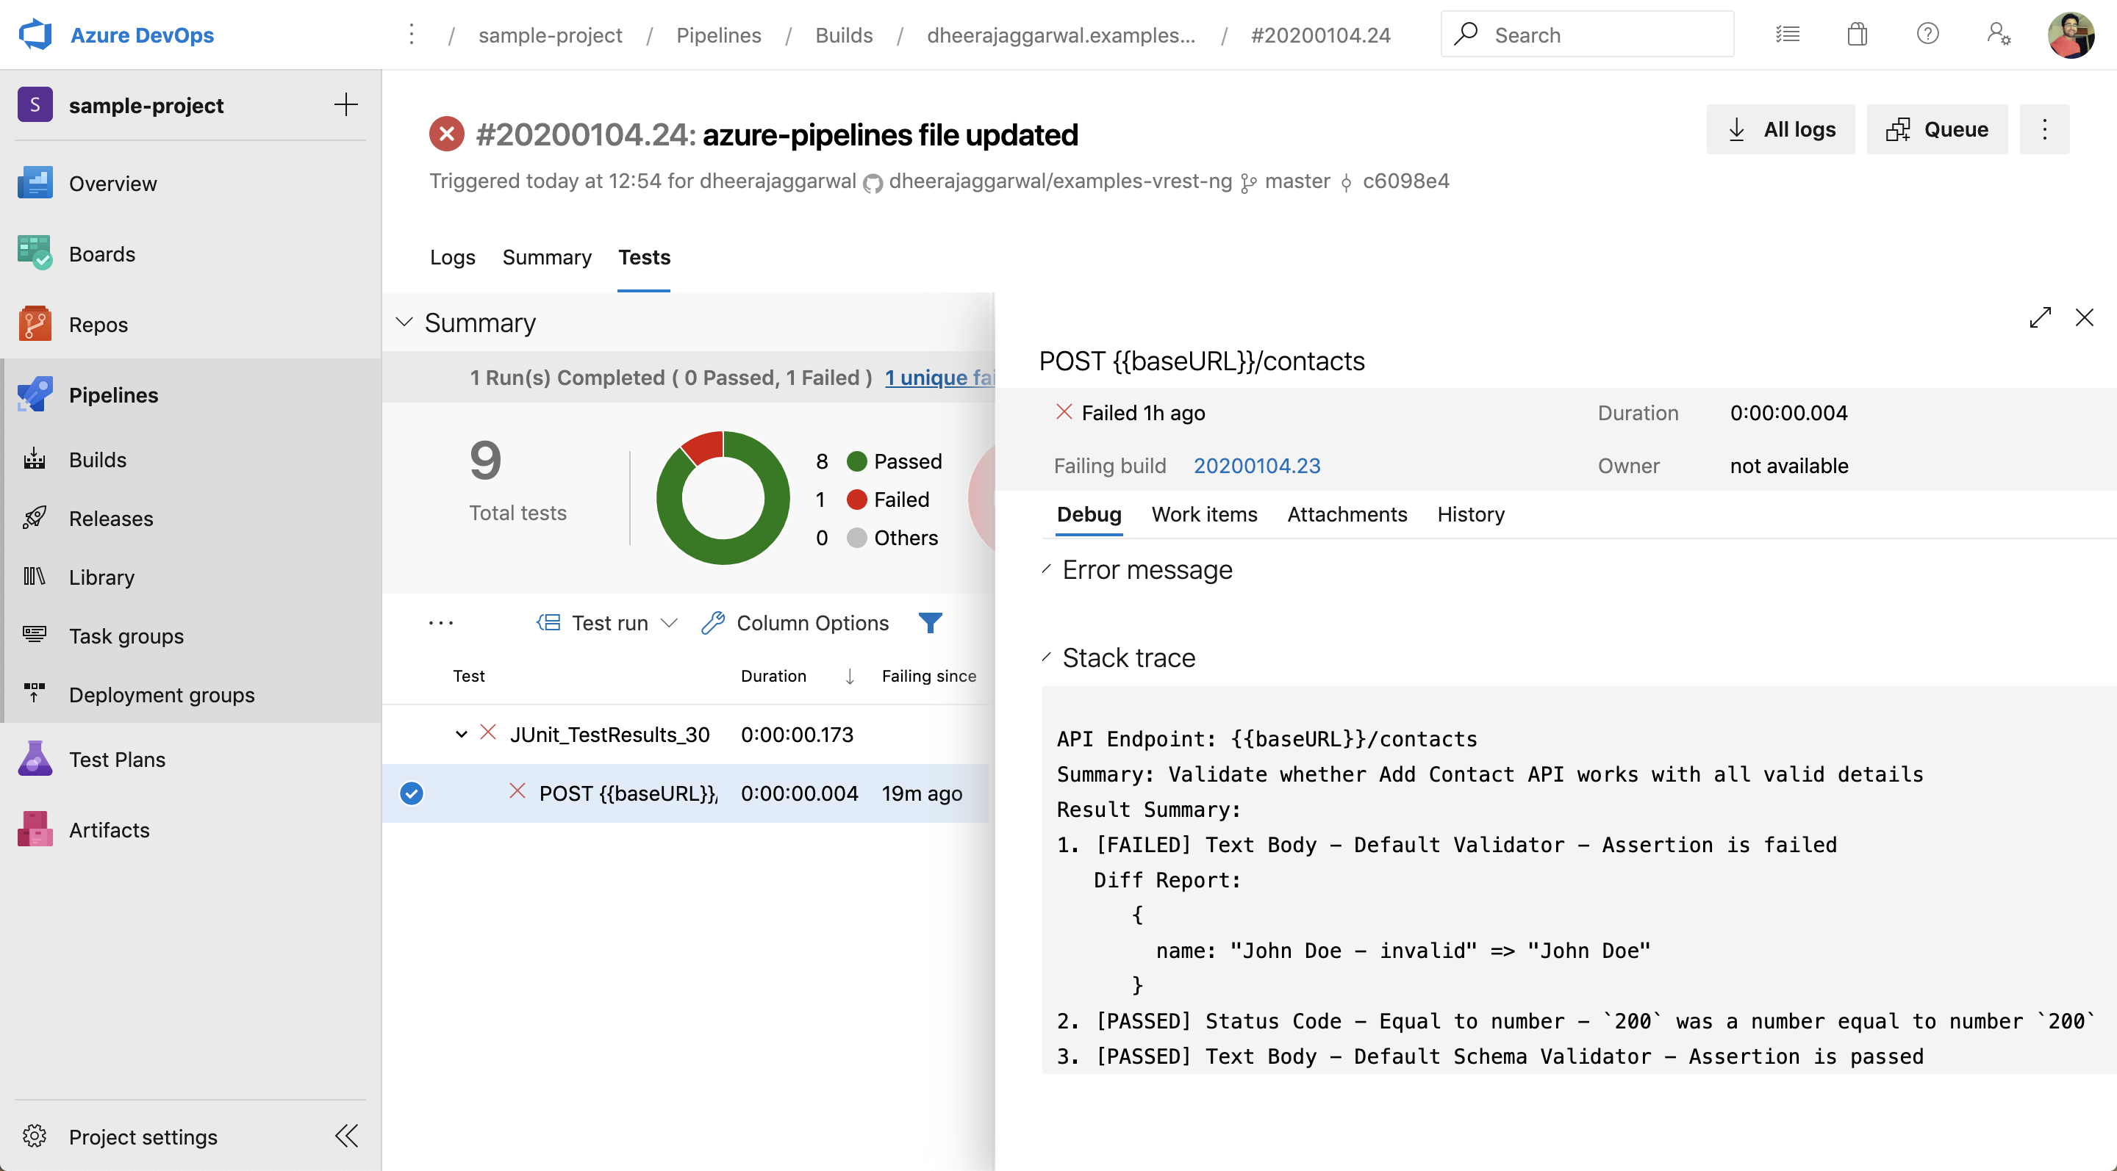Click the Failing since column header
Screen dimensions: 2117x1171
click(x=928, y=676)
